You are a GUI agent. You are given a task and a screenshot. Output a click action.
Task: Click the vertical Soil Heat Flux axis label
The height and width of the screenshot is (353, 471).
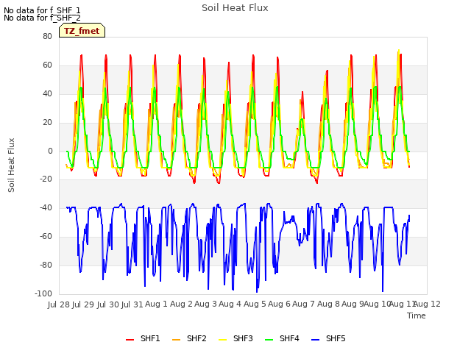[x=11, y=165]
